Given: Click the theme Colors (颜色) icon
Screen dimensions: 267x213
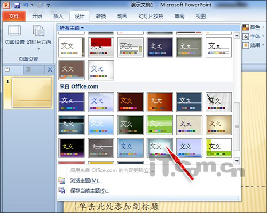Looking at the screenshot, I should tap(246, 27).
